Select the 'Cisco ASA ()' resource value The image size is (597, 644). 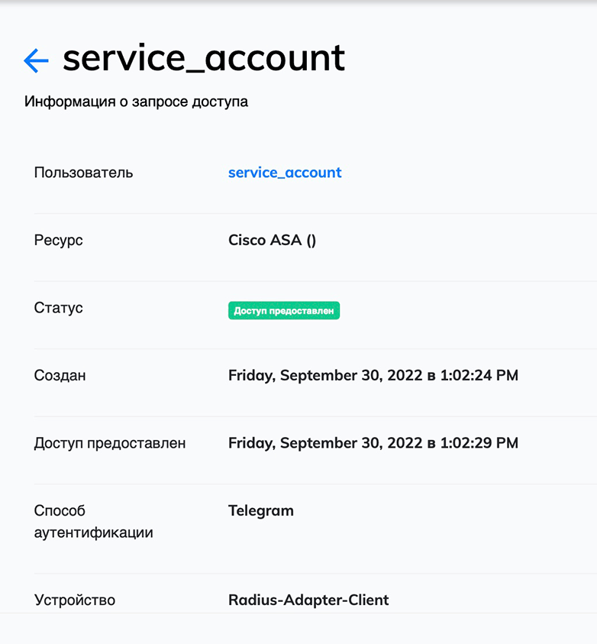coord(272,241)
